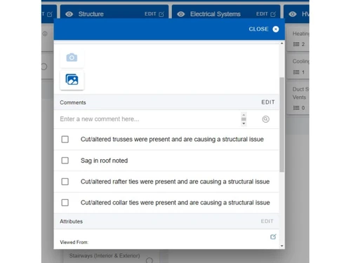Click the Viewed From label
The height and width of the screenshot is (263, 351).
[x=74, y=242]
